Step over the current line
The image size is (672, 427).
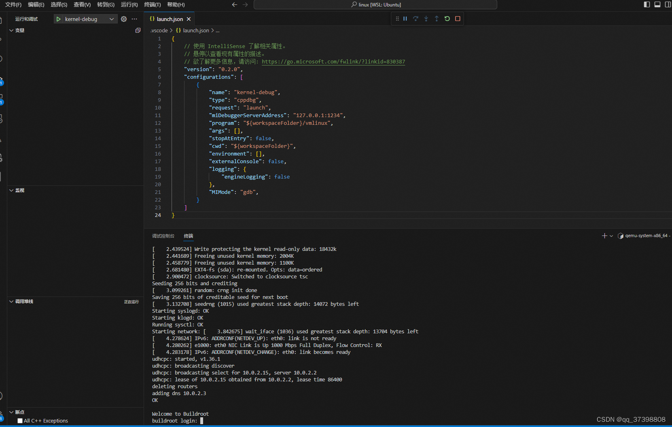(x=415, y=19)
